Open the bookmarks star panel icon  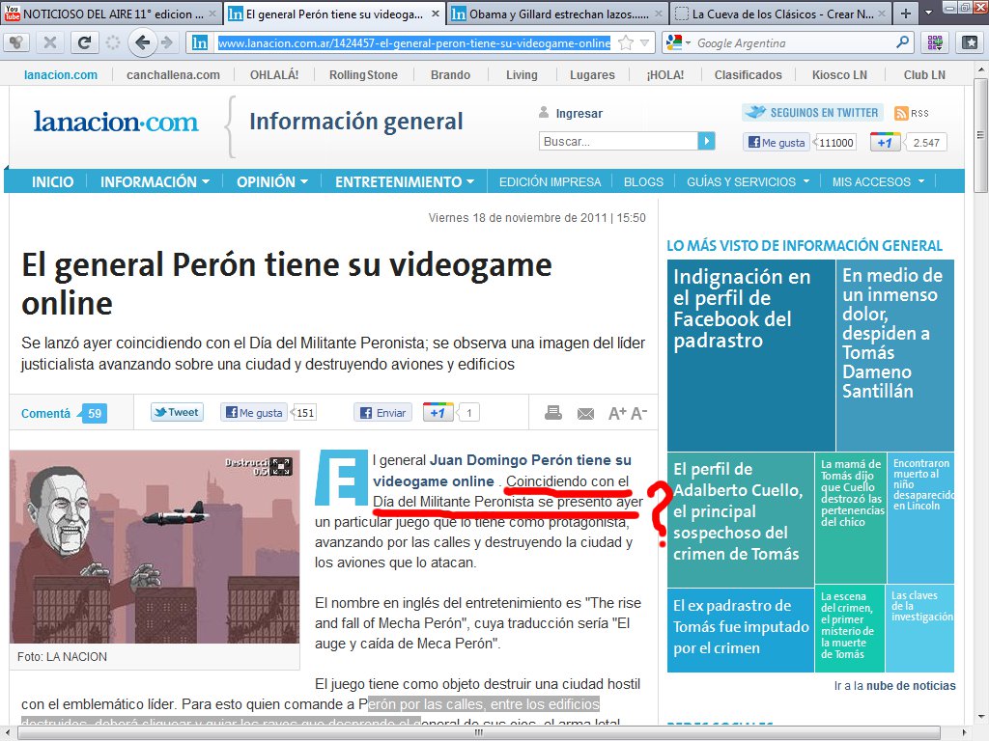point(969,42)
